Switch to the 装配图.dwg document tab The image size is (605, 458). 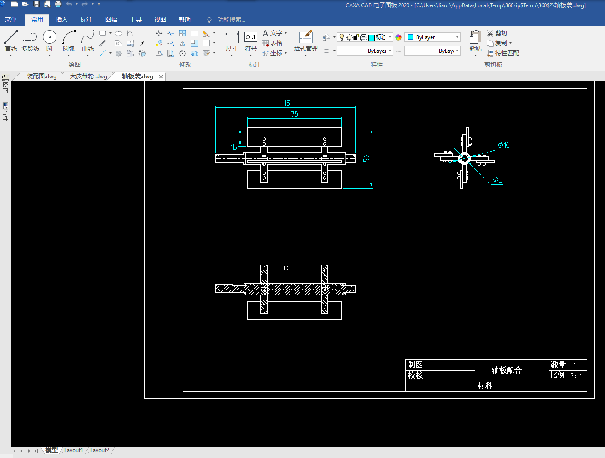click(x=41, y=76)
